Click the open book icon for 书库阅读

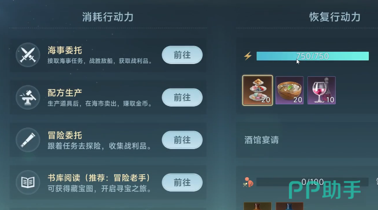point(28,182)
